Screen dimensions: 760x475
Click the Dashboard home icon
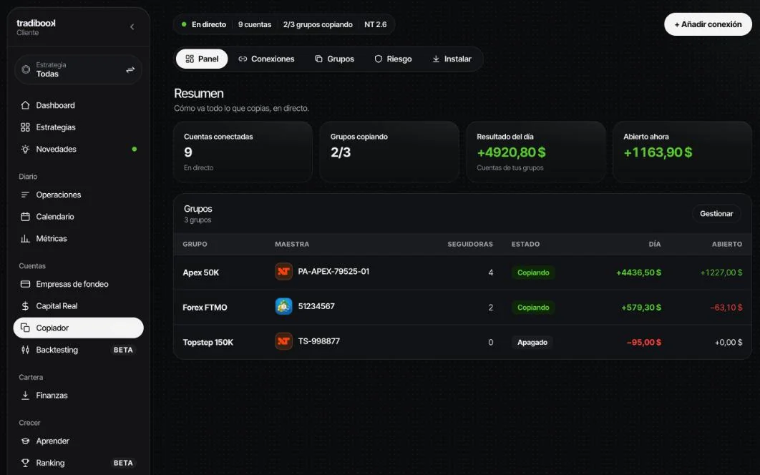[x=25, y=105]
